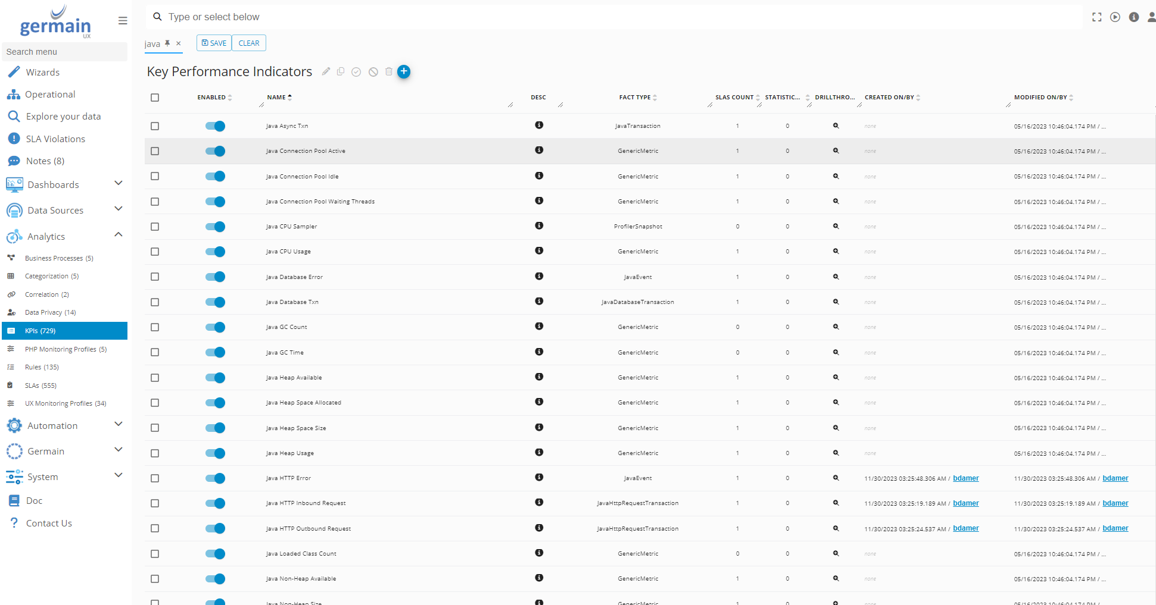Open bdamer link in Java HTTP Error row

pyautogui.click(x=965, y=478)
